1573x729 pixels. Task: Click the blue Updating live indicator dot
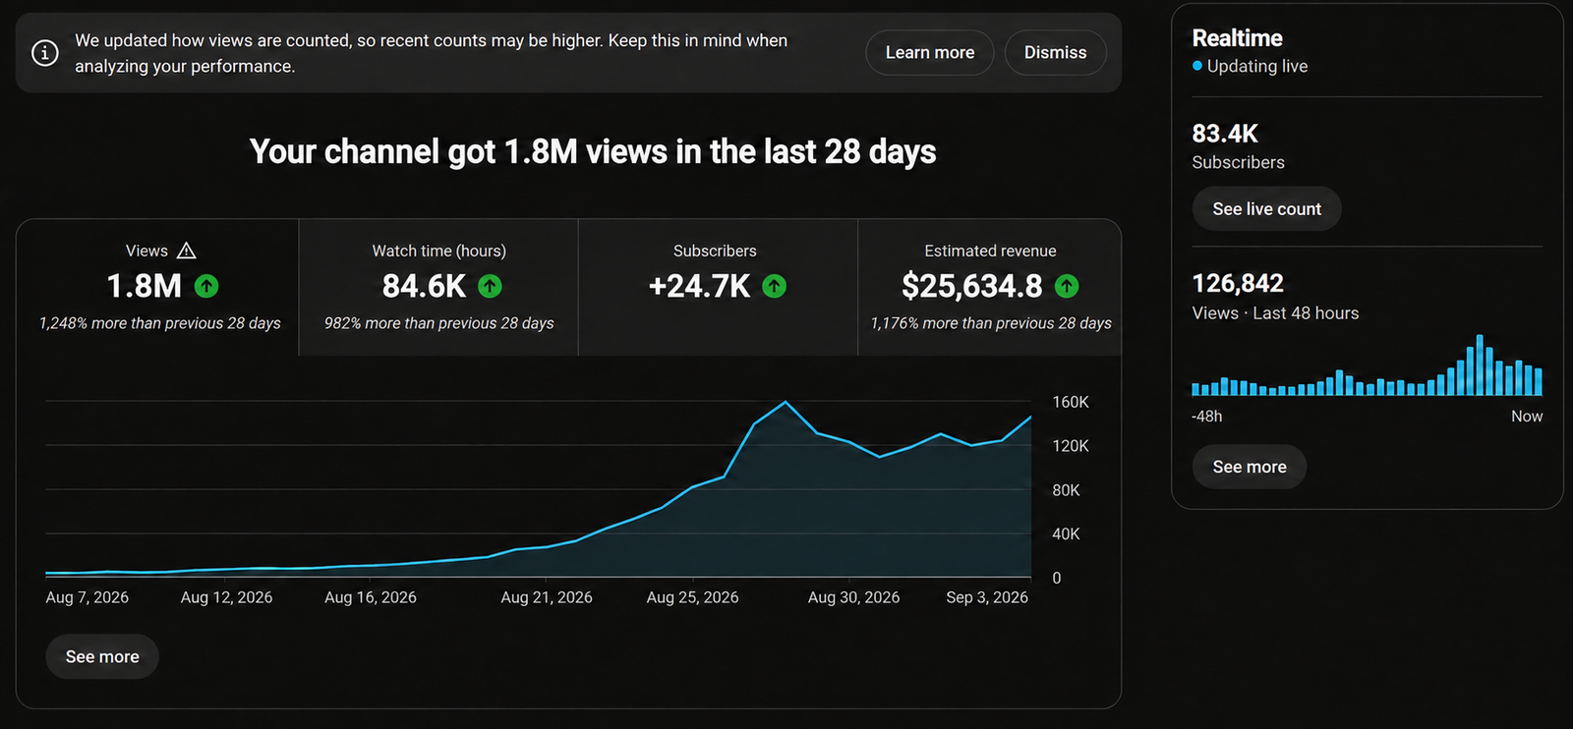[x=1197, y=66]
